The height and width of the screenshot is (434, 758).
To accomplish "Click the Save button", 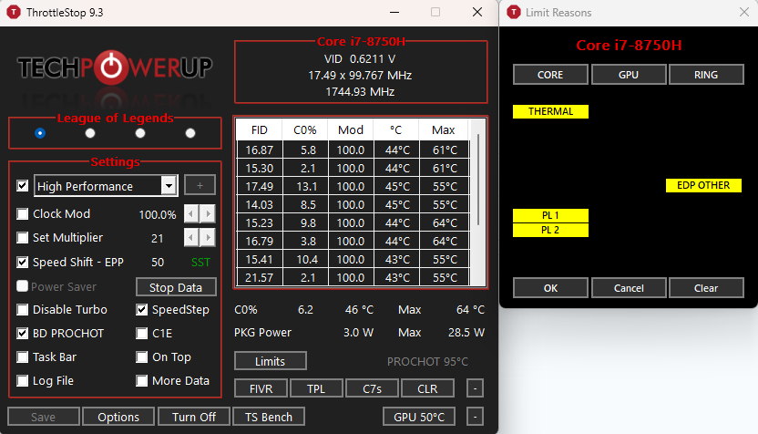I will coord(44,417).
